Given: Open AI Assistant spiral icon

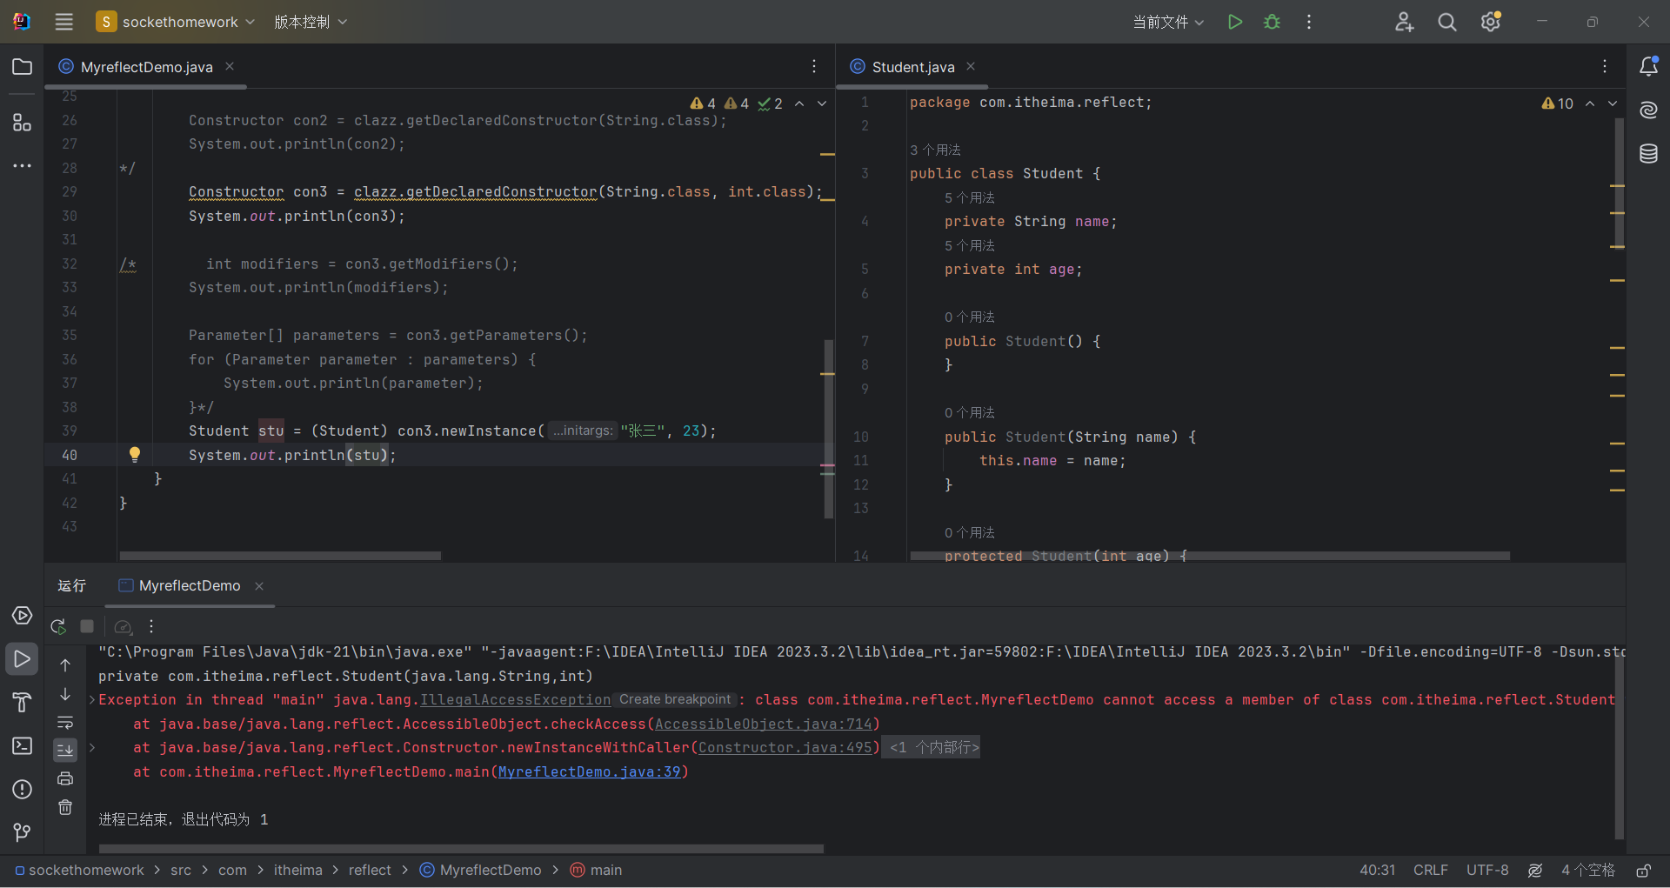Looking at the screenshot, I should tap(1648, 110).
